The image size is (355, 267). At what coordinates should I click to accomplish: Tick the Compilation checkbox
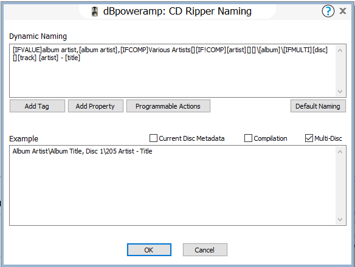point(248,138)
